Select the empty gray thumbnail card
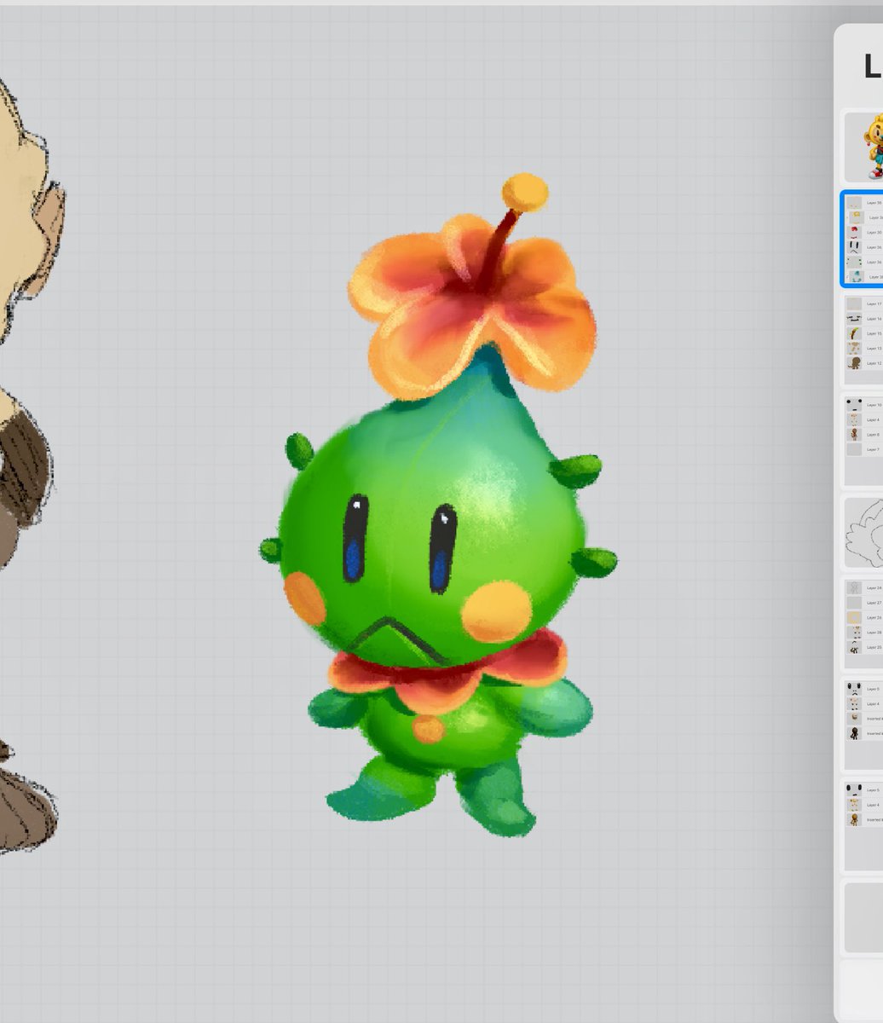Screen dimensions: 883x1023 pos(864,917)
